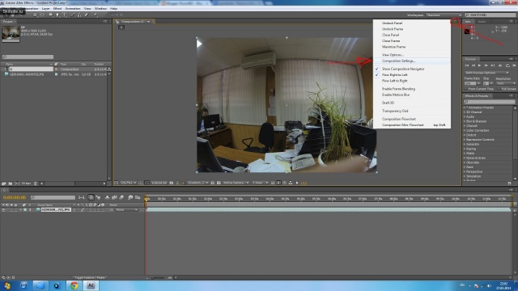Jump to first frame in Preview panel
Screen dimensions: 518x291
(467, 65)
